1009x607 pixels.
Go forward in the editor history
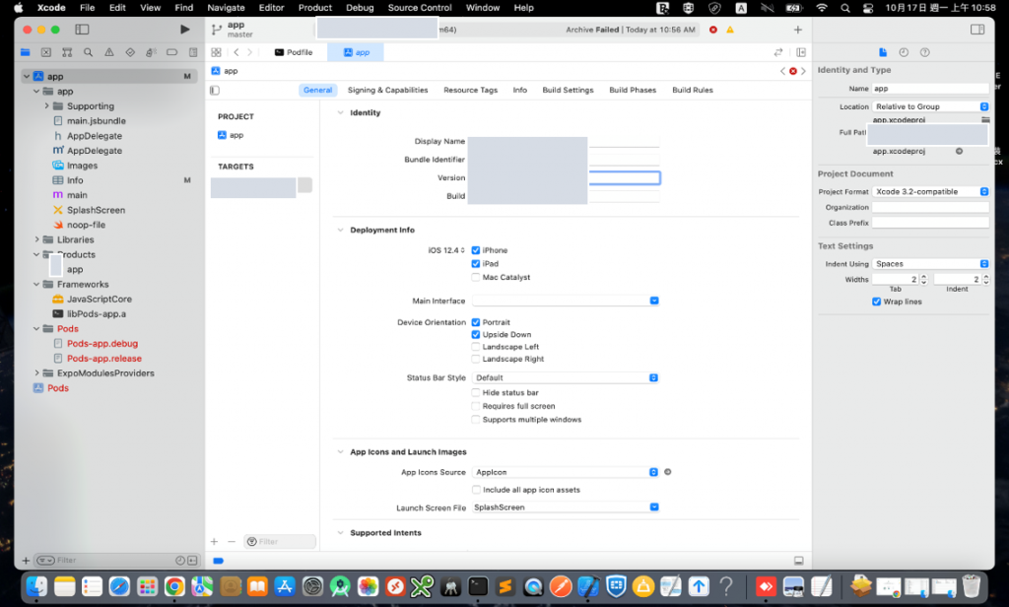pos(249,52)
